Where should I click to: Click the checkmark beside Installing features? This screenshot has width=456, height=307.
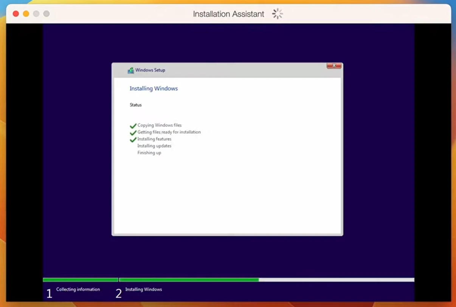point(133,139)
